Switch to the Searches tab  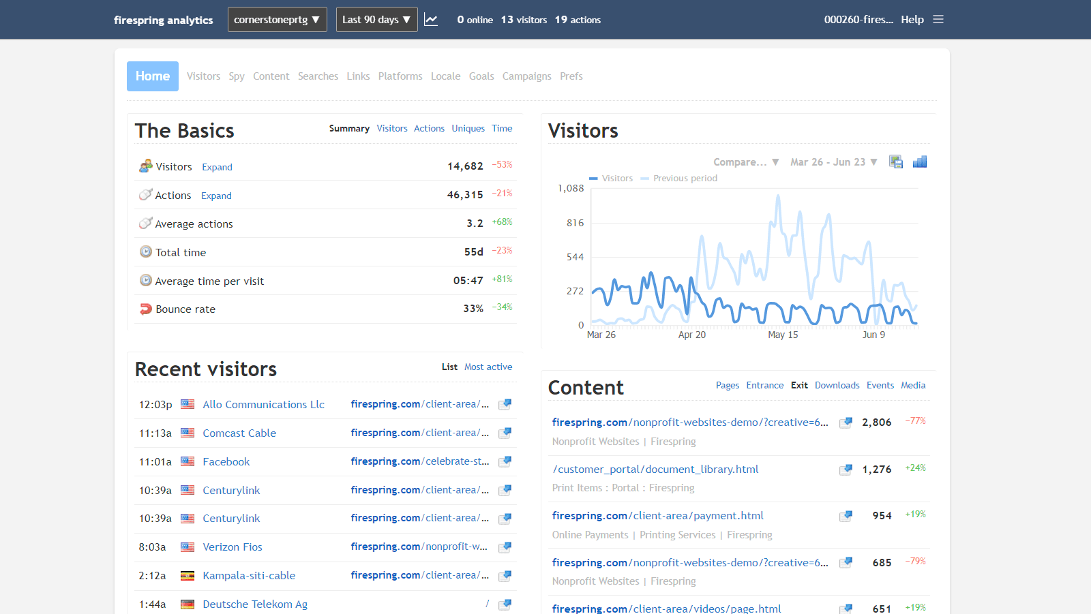coord(318,76)
